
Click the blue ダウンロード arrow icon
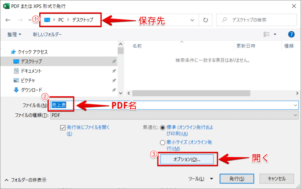click(16, 90)
